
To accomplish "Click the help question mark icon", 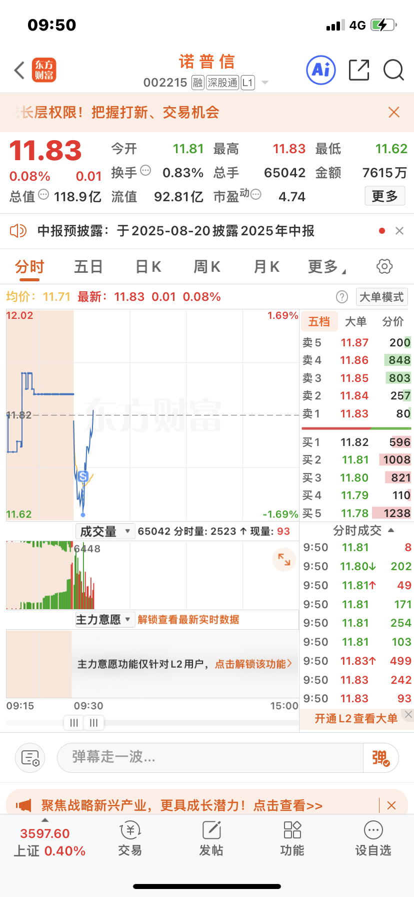I will (x=342, y=297).
